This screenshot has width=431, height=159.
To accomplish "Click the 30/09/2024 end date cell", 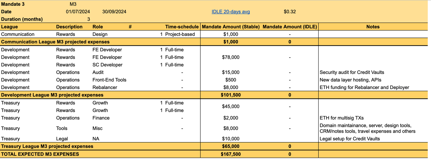I will point(114,12).
